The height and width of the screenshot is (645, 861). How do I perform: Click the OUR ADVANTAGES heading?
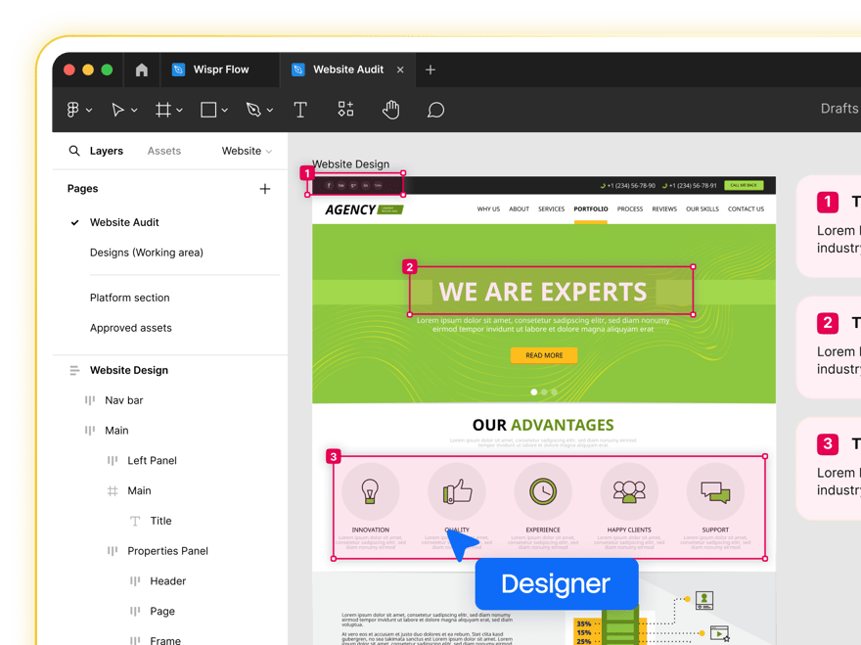543,425
